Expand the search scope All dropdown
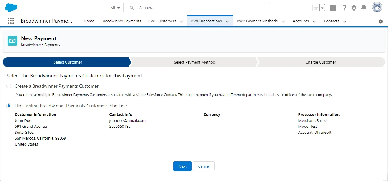 tap(115, 8)
